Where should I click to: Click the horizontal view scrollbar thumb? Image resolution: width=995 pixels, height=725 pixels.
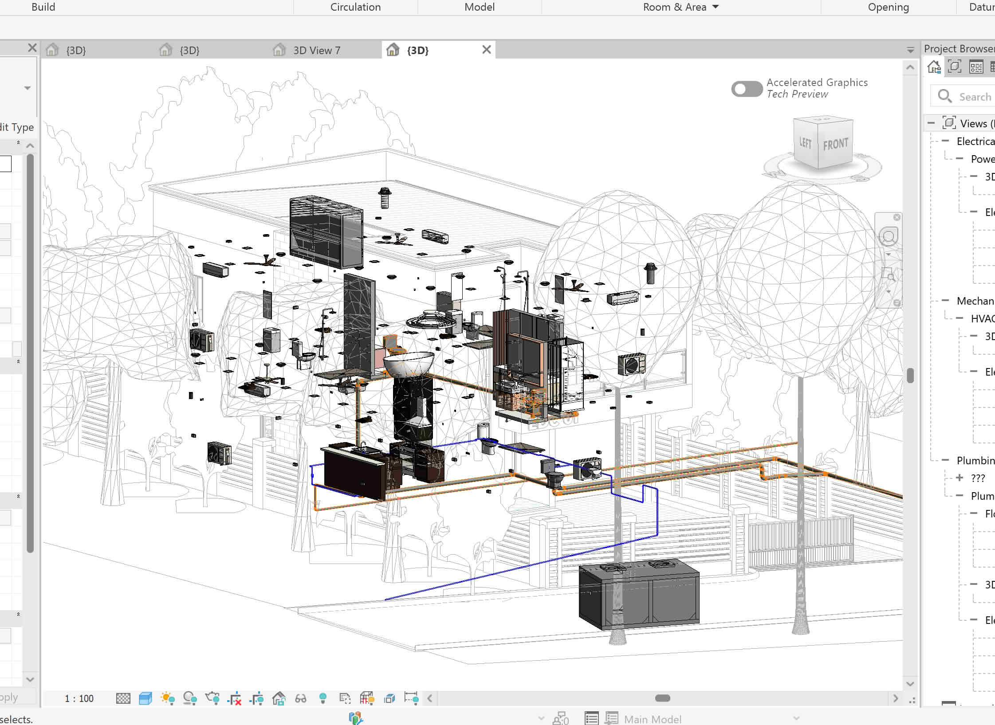coord(662,698)
